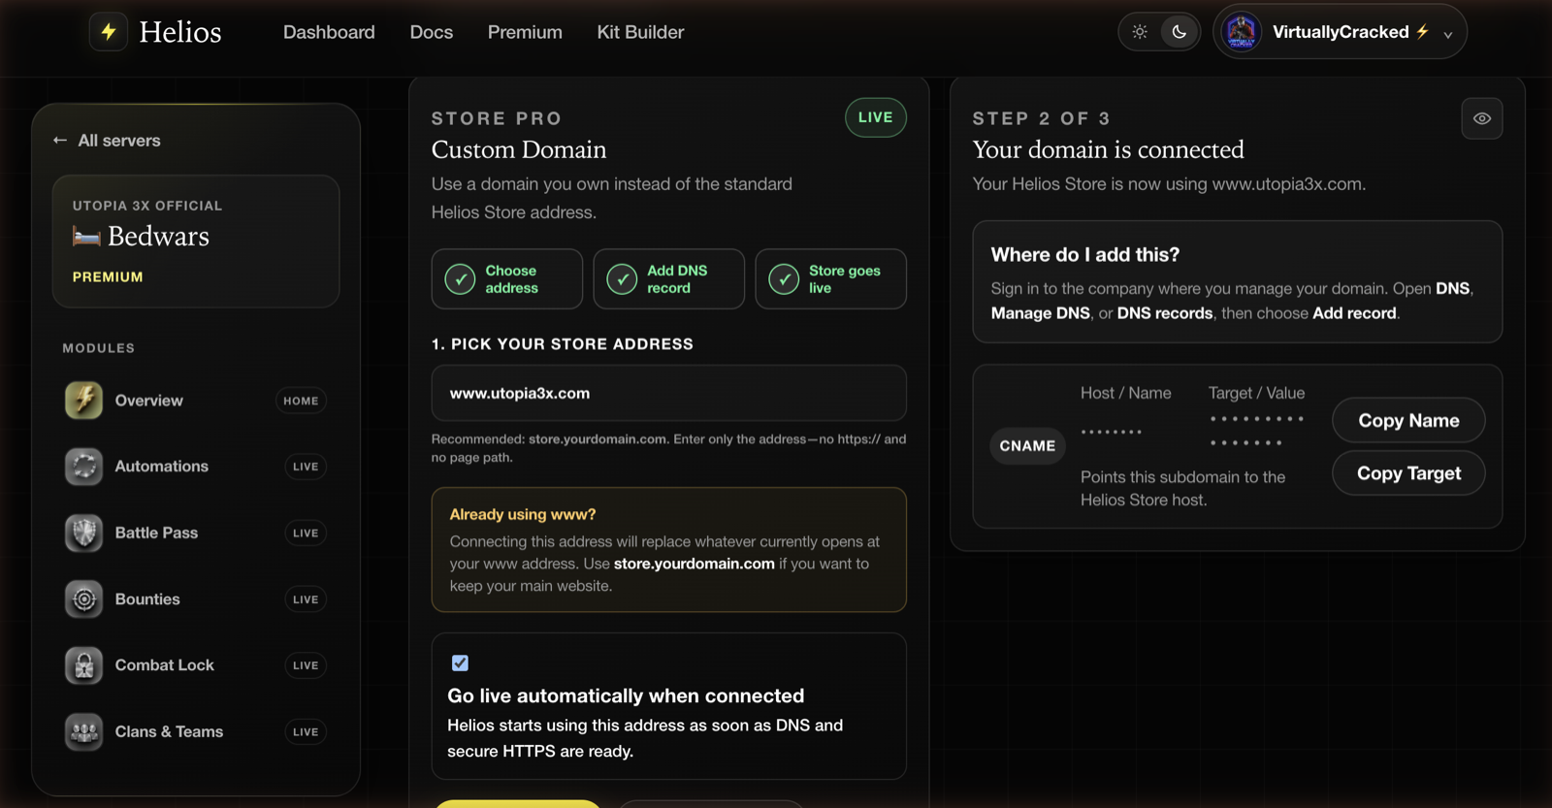Toggle the eye icon to reveal DNS values
Image resolution: width=1552 pixels, height=808 pixels.
[1482, 118]
